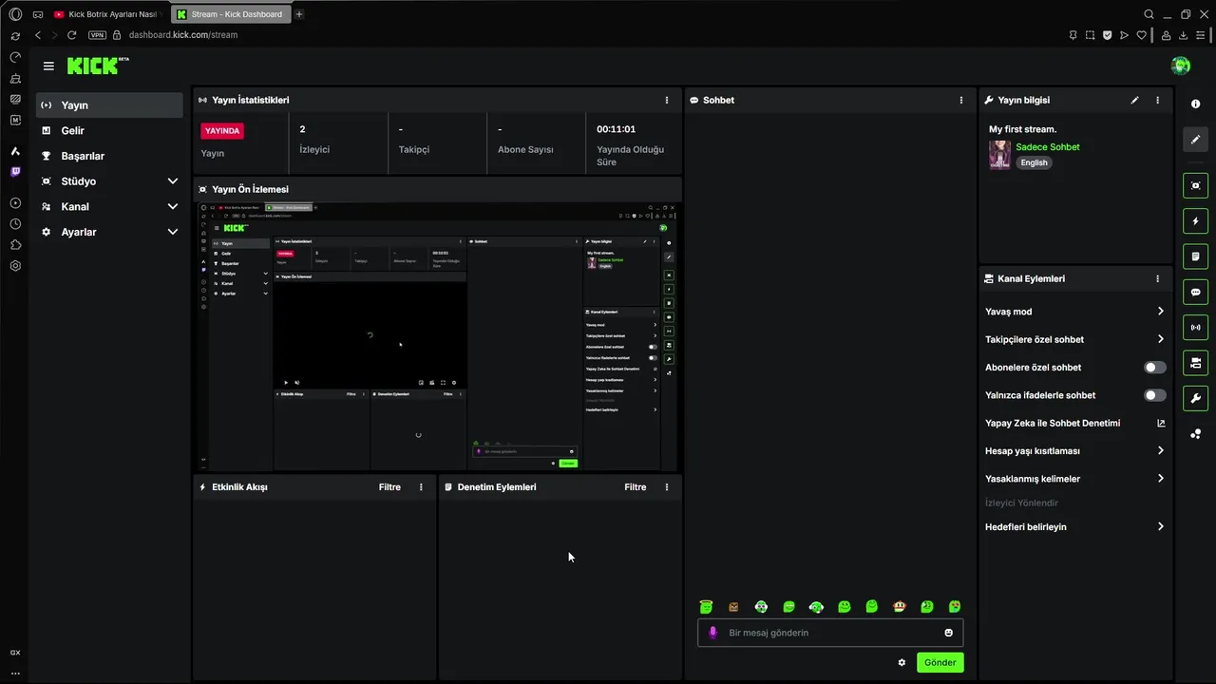Viewport: 1216px width, 684px height.
Task: Insert the heart-eyes green emote at row end
Action: click(955, 606)
